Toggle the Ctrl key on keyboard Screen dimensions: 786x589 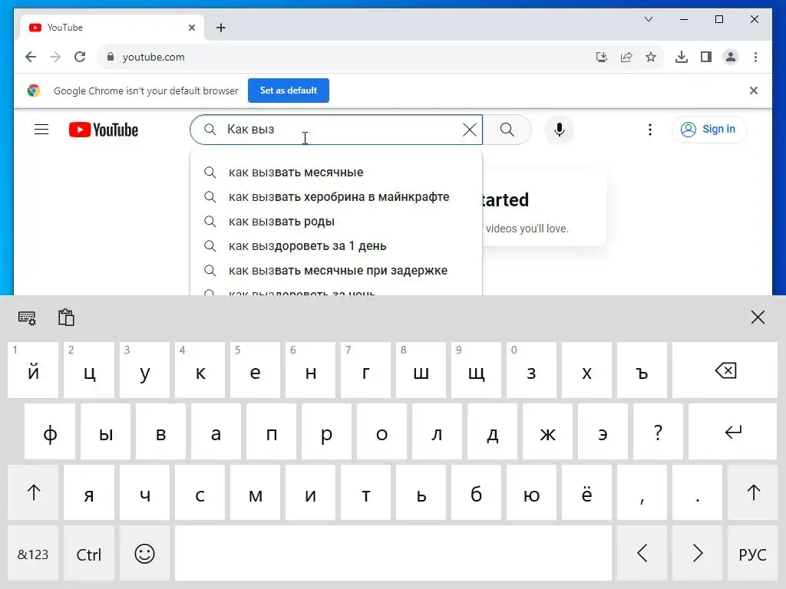pos(89,554)
